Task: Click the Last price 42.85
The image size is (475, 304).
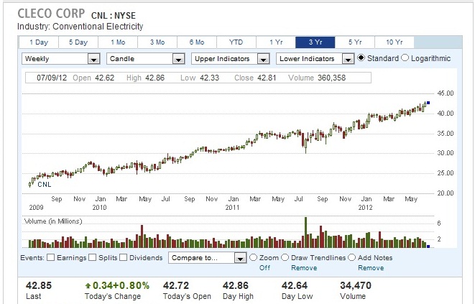Action: (39, 285)
